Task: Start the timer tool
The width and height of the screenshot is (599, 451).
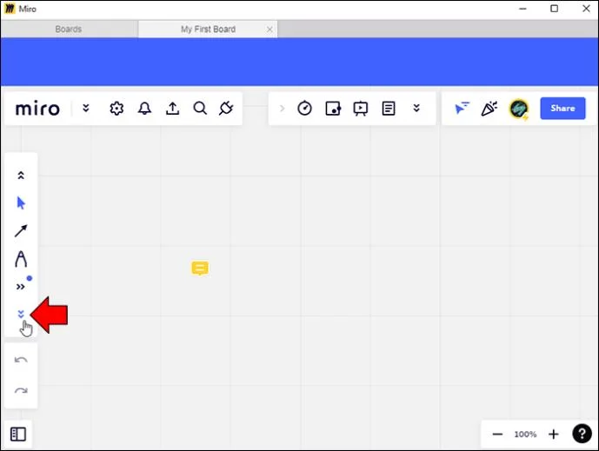Action: point(304,109)
